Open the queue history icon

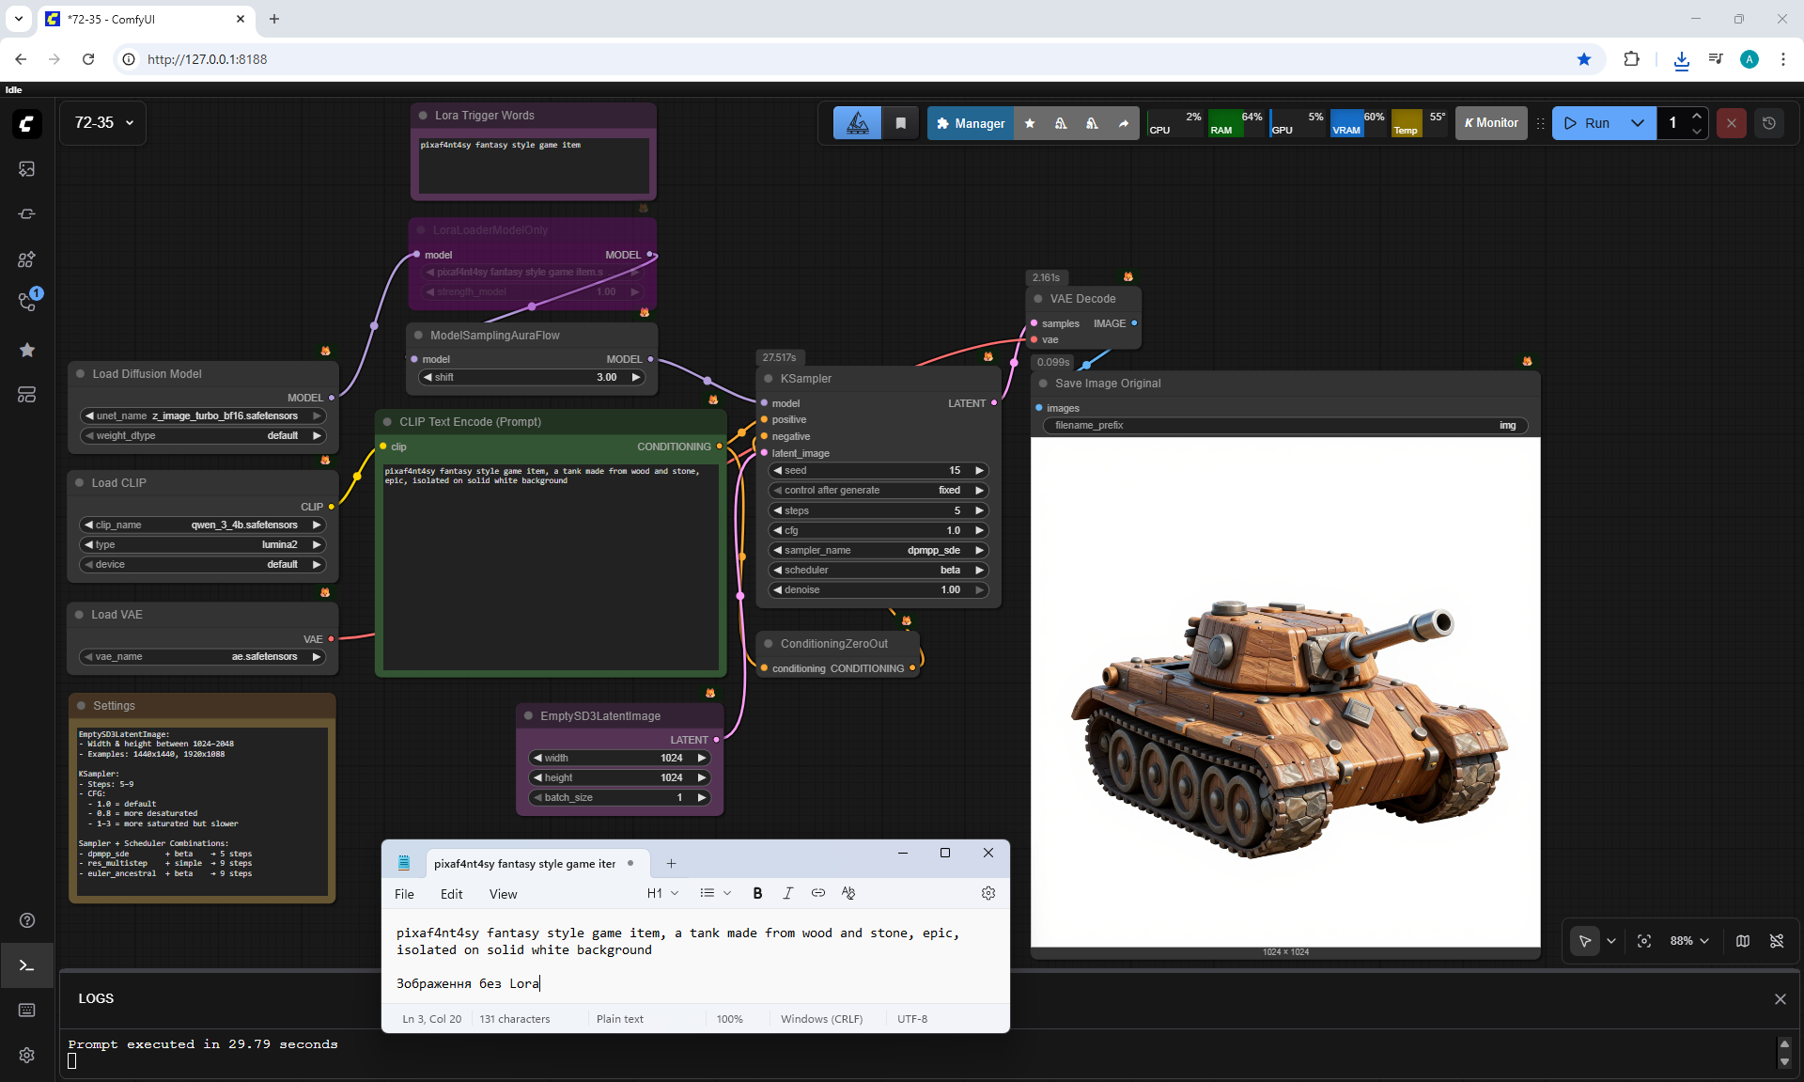[1769, 123]
